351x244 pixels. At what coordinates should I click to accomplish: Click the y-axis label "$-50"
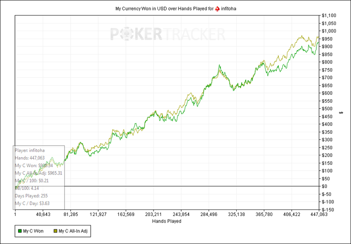tap(326, 194)
